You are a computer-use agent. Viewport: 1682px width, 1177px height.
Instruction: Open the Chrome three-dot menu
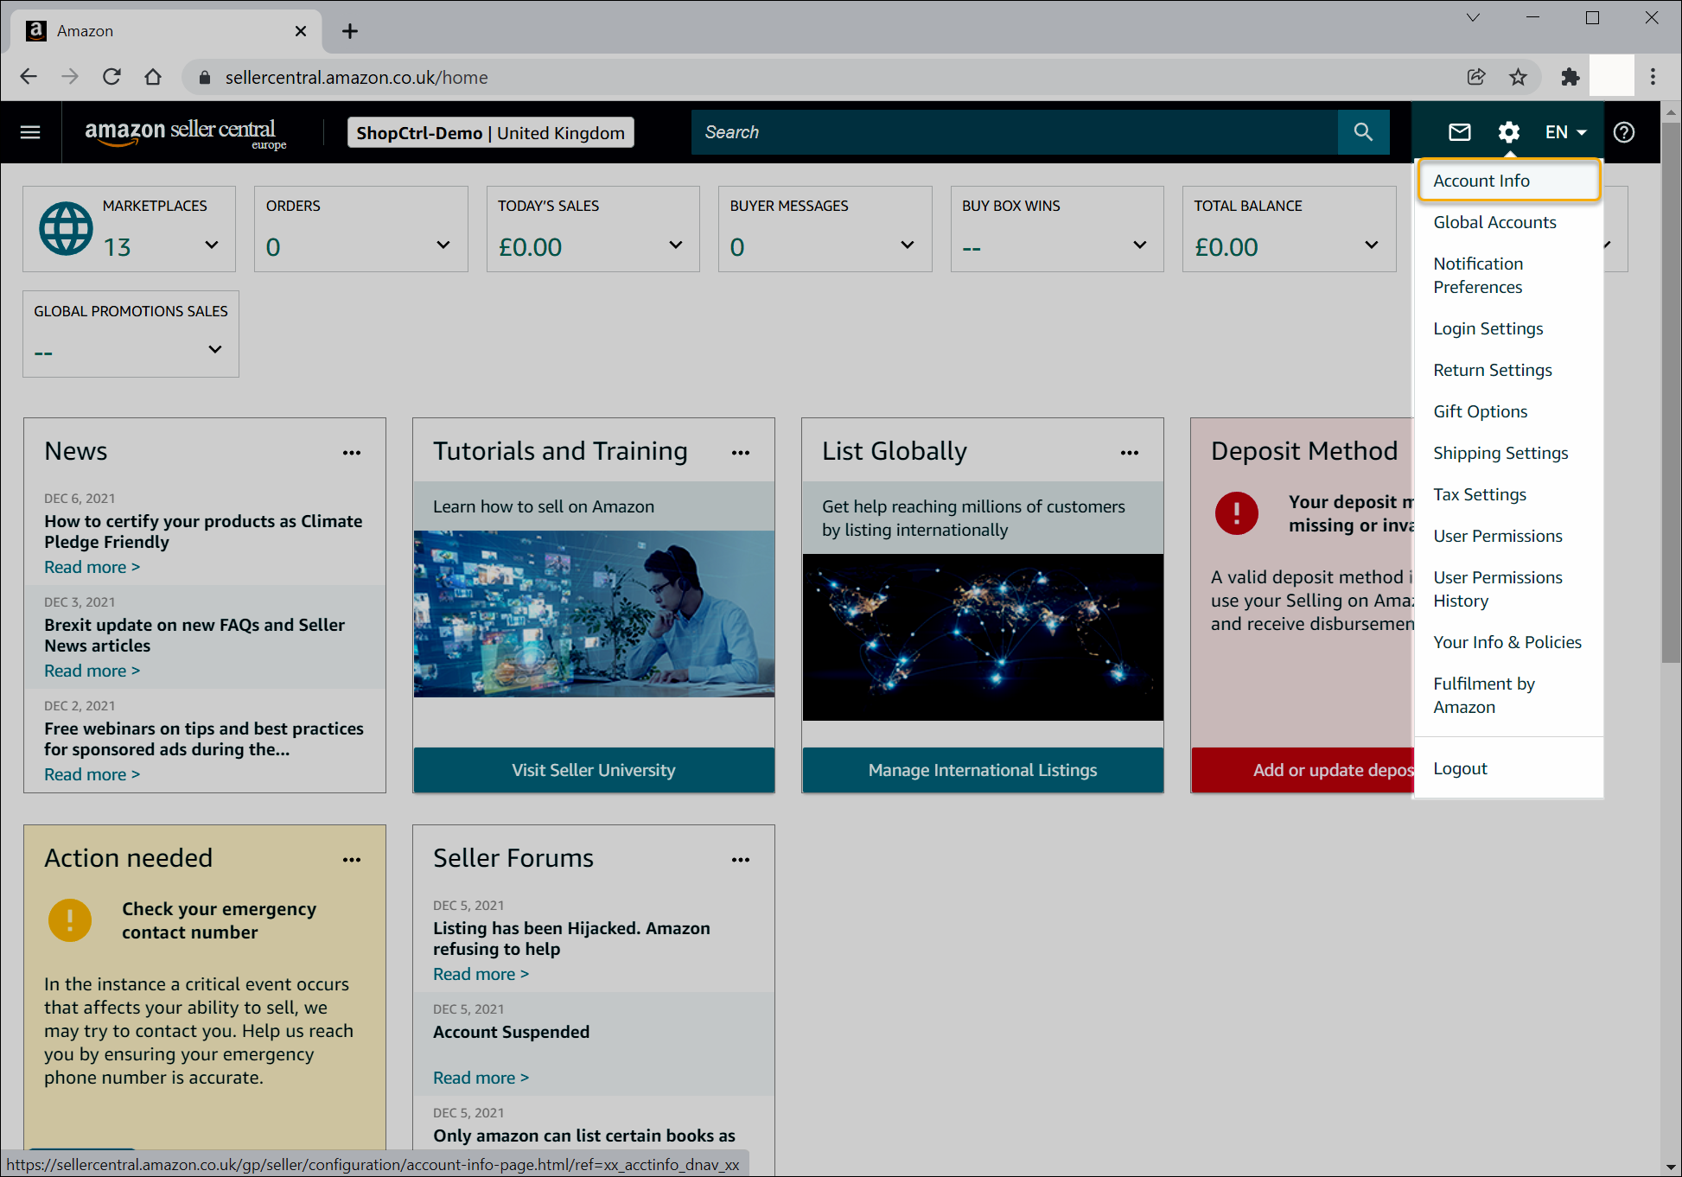1653,77
